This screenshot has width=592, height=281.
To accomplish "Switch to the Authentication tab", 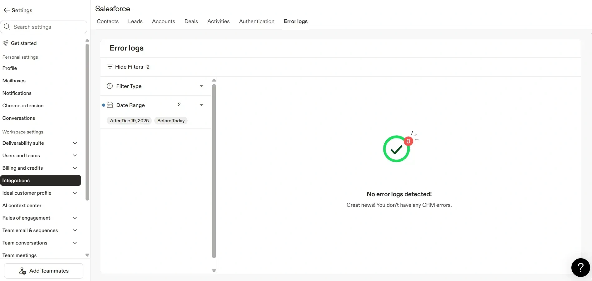I will [257, 21].
